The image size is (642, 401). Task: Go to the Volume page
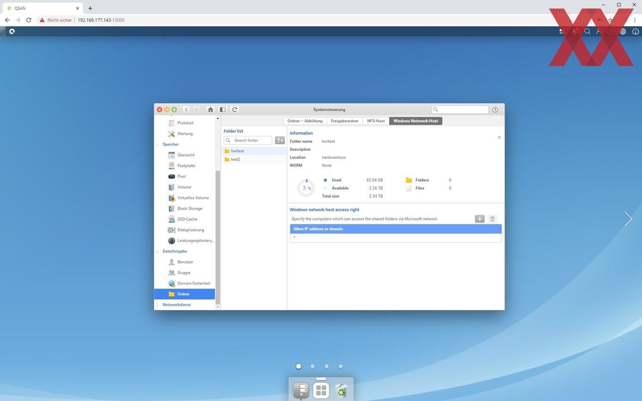(x=185, y=187)
